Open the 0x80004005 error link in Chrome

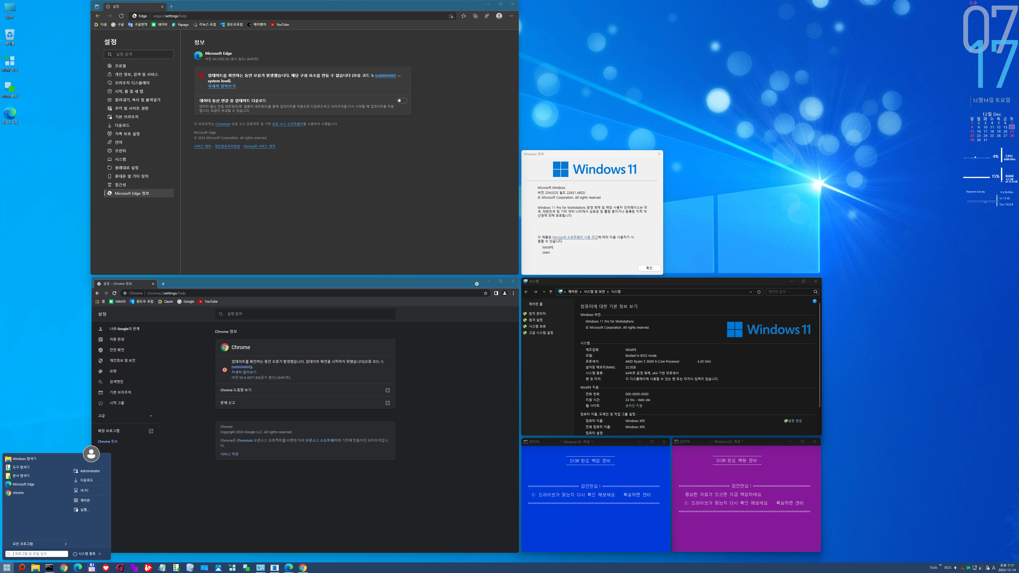tap(241, 367)
